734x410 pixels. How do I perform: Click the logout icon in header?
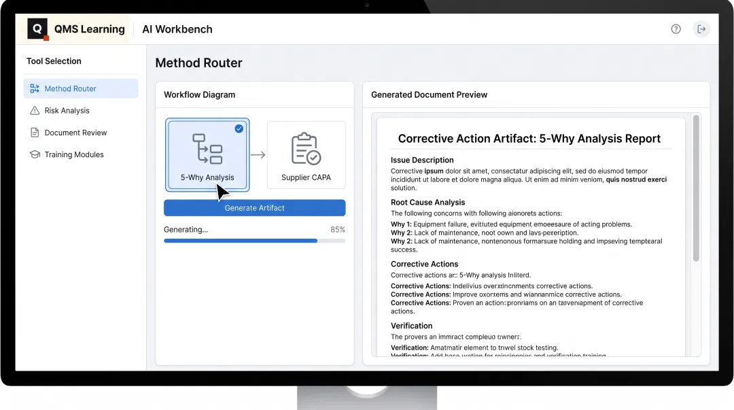(701, 29)
